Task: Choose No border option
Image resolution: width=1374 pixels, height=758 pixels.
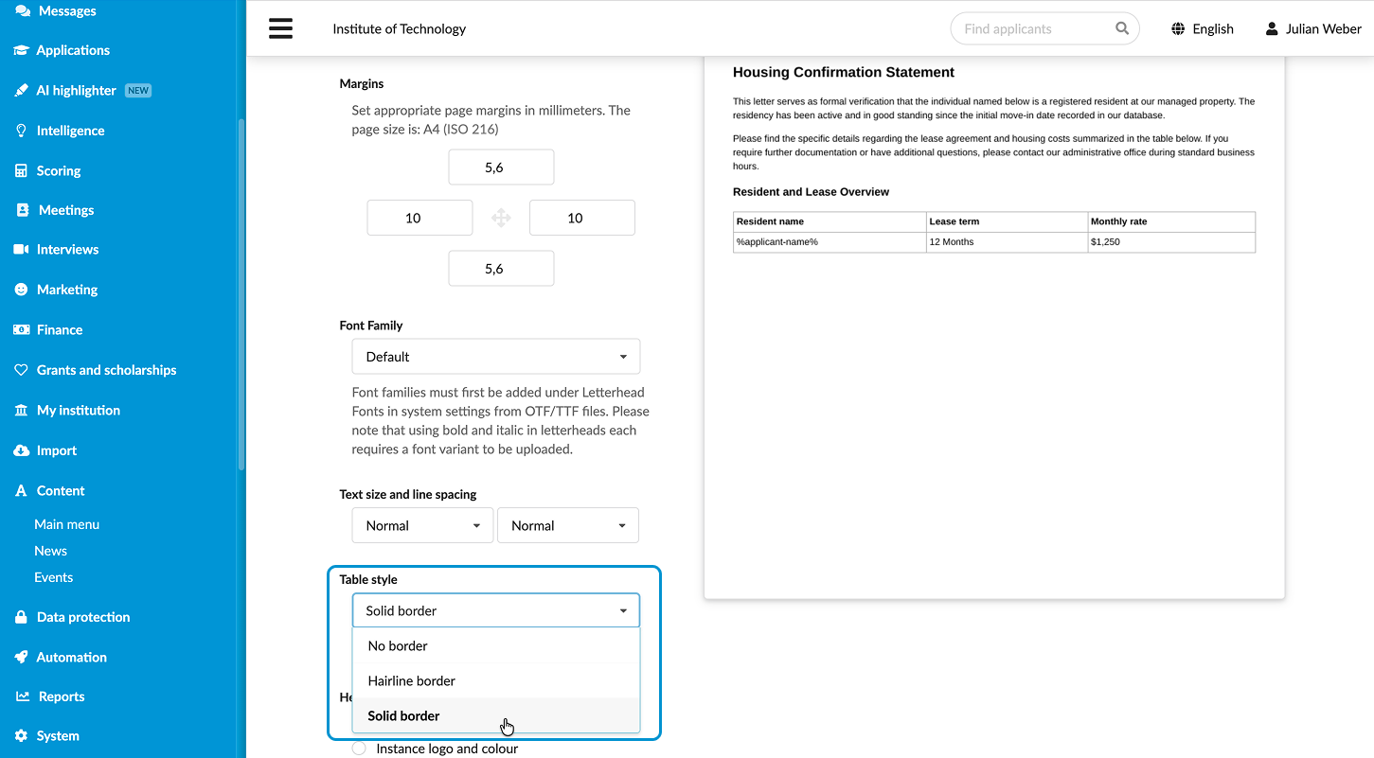Action: point(496,645)
